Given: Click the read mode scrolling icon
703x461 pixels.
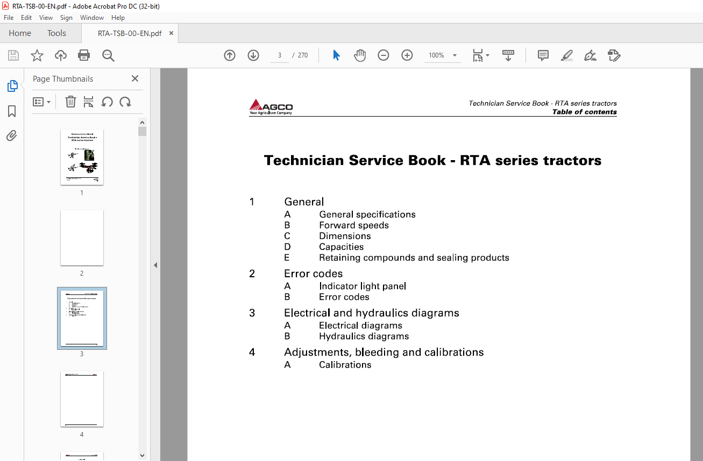Looking at the screenshot, I should (x=508, y=55).
